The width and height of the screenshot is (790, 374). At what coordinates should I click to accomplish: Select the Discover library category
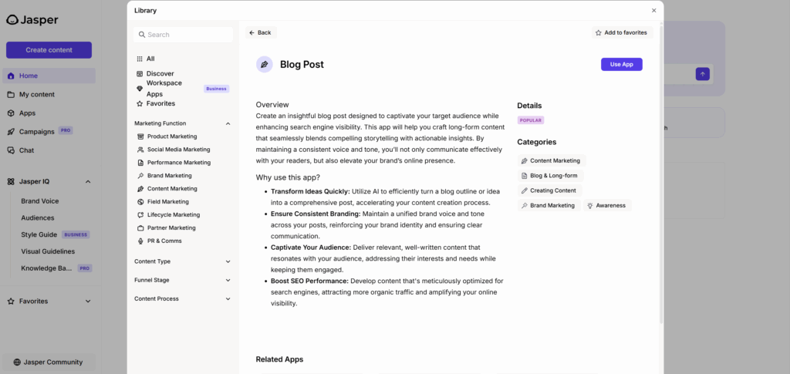pyautogui.click(x=160, y=73)
